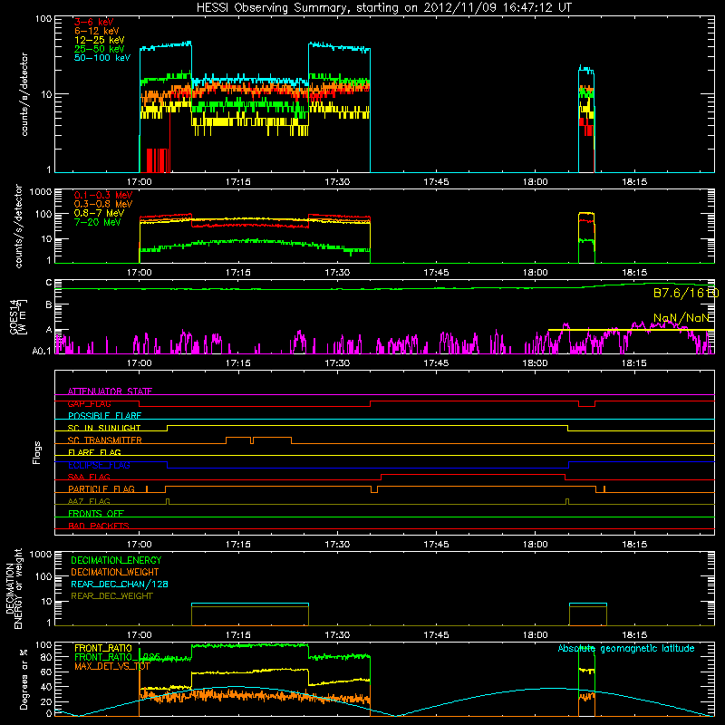Select the green 7-20 MeV legend label

tap(97, 222)
